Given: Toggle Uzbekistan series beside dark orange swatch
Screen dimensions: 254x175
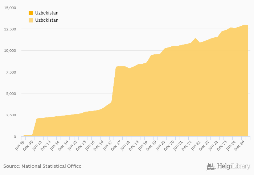Looking at the screenshot, I should (46, 13).
